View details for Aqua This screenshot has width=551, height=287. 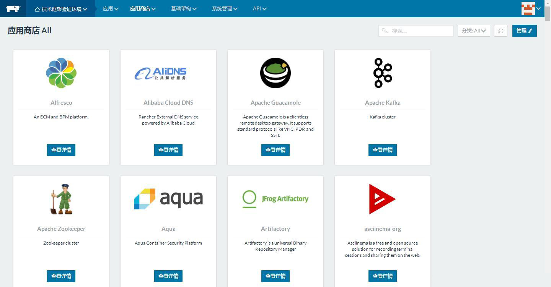[x=168, y=276]
